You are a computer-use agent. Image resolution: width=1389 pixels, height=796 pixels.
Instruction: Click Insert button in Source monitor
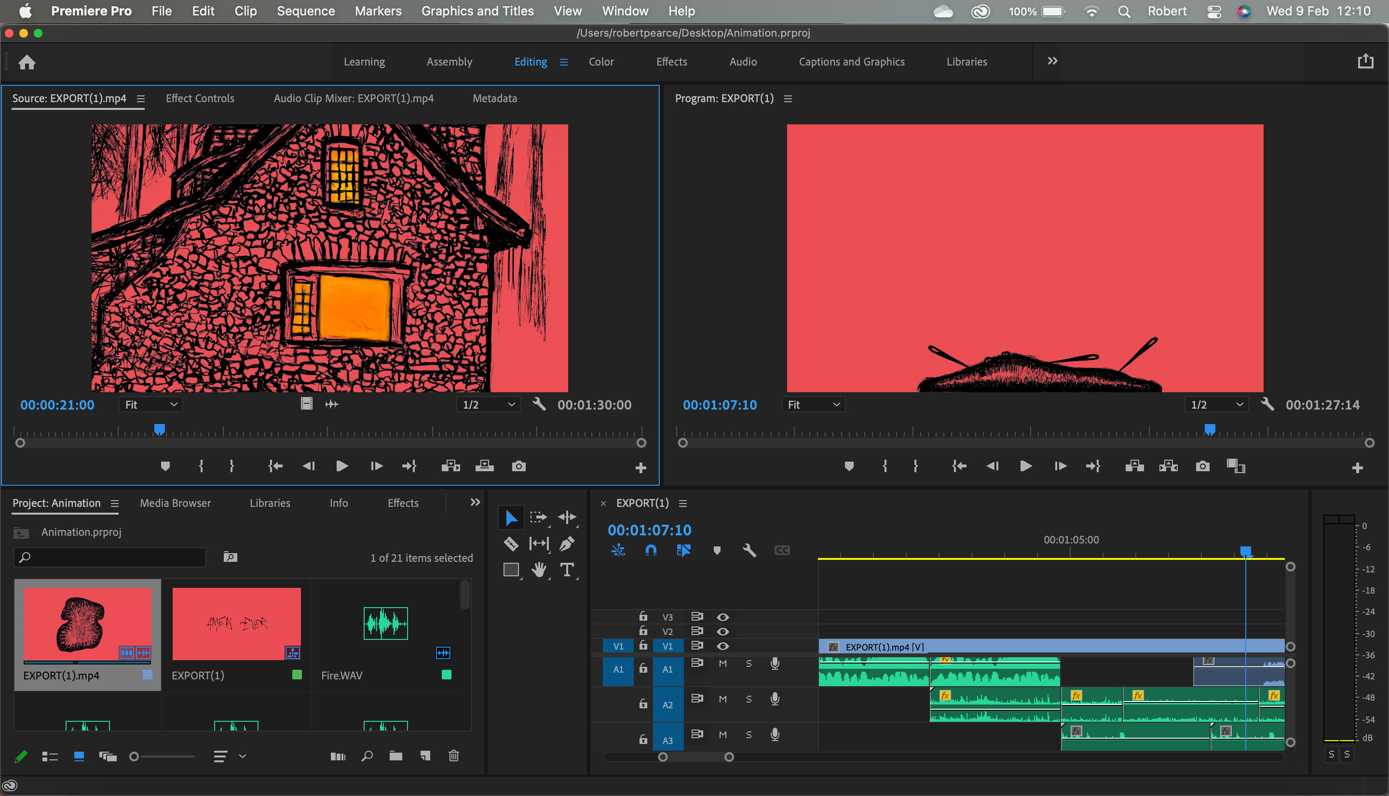(451, 466)
